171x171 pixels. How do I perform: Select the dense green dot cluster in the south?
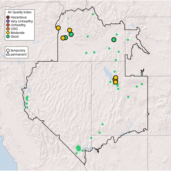point(78,148)
